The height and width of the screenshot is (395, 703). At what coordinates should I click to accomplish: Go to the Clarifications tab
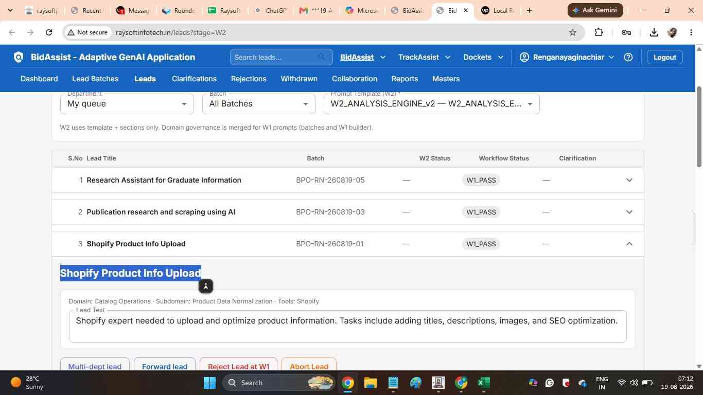tap(194, 79)
